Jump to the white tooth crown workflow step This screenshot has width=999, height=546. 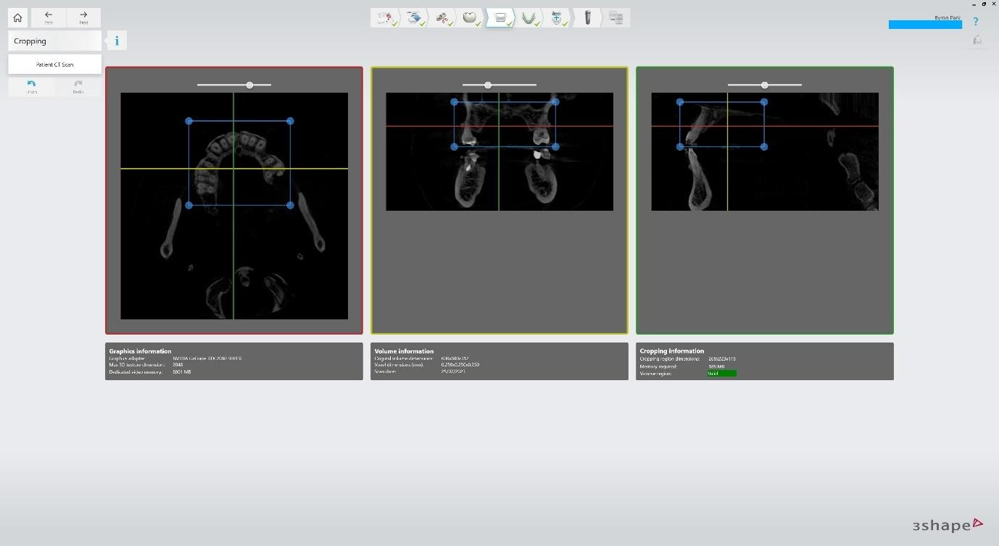pyautogui.click(x=470, y=17)
